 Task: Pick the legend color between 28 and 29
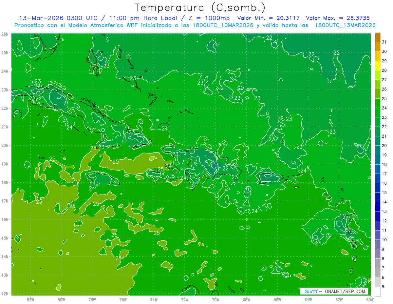tap(378, 65)
